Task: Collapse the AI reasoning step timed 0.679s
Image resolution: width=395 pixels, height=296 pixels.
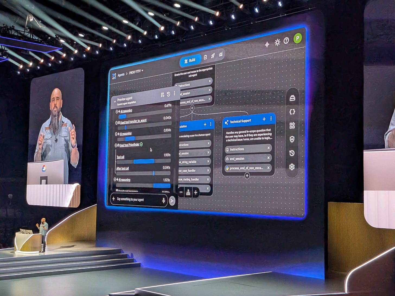Action: (117, 112)
